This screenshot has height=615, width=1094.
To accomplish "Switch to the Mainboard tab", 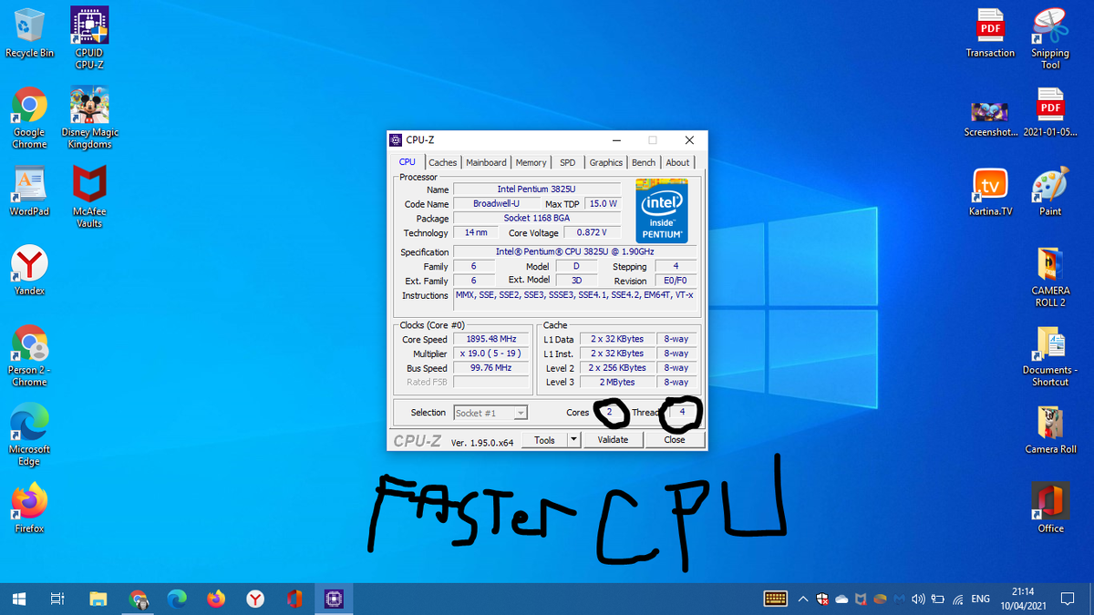I will point(486,162).
